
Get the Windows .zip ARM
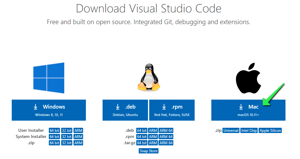point(78,143)
